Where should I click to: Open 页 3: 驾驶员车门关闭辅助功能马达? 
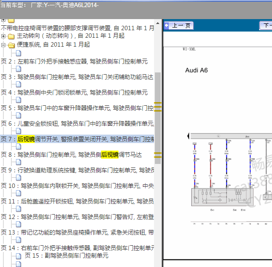[77, 77]
